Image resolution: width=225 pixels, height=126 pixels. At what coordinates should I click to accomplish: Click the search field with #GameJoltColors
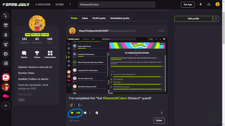(117, 4)
